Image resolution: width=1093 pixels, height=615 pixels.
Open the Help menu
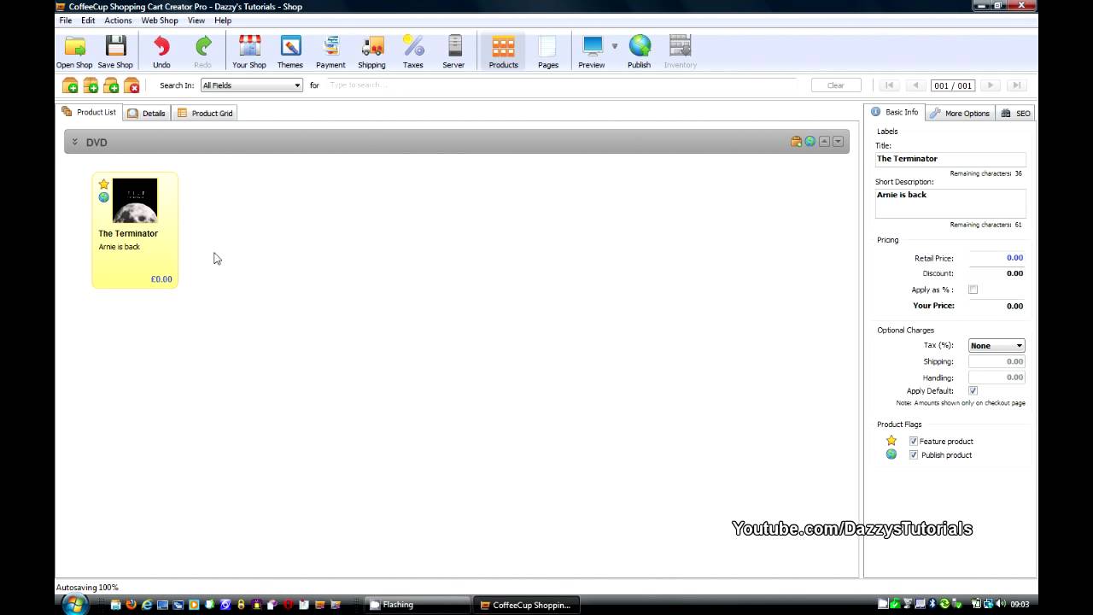(x=223, y=20)
